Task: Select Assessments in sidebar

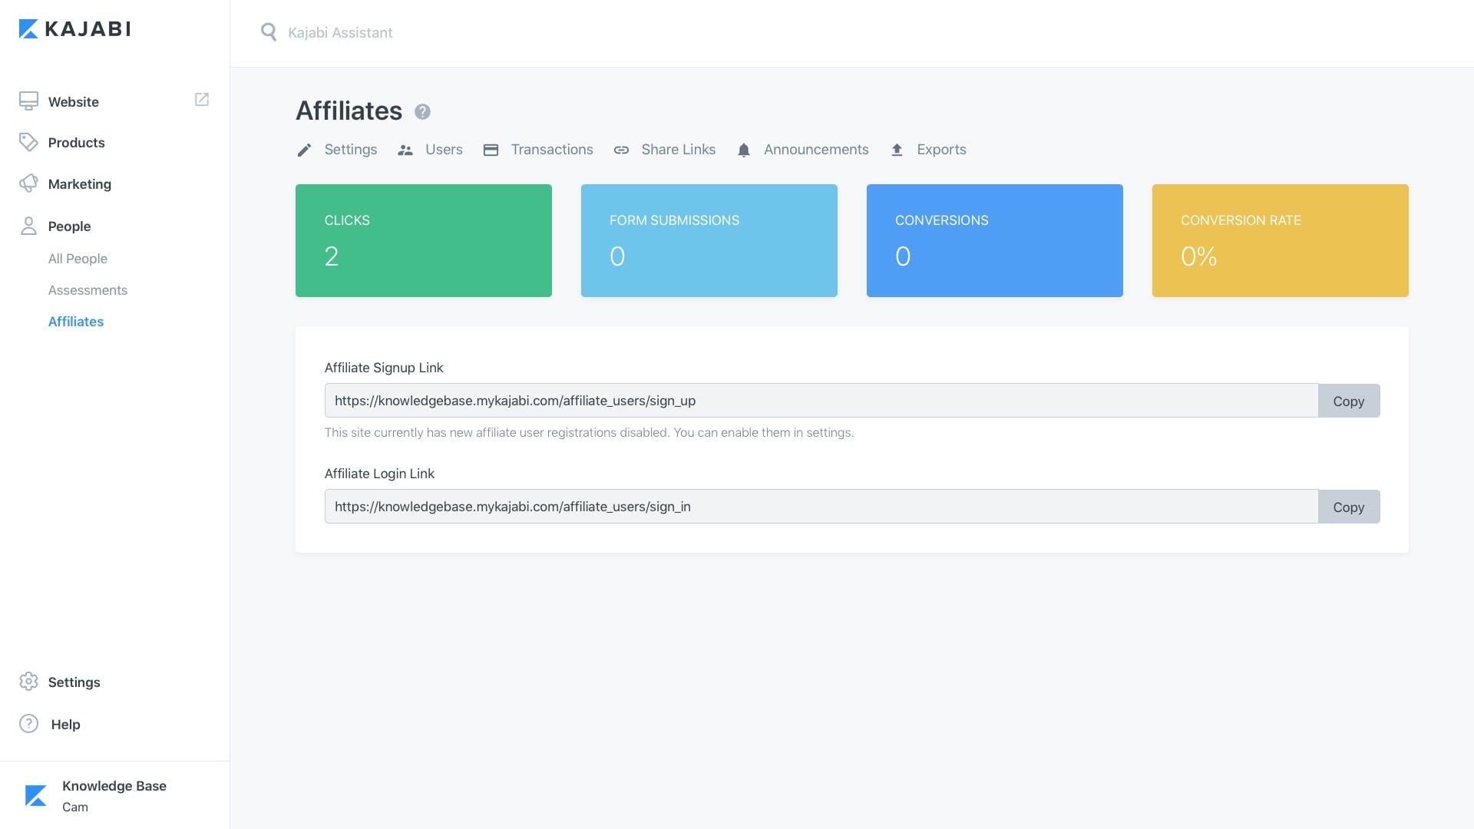Action: (88, 290)
